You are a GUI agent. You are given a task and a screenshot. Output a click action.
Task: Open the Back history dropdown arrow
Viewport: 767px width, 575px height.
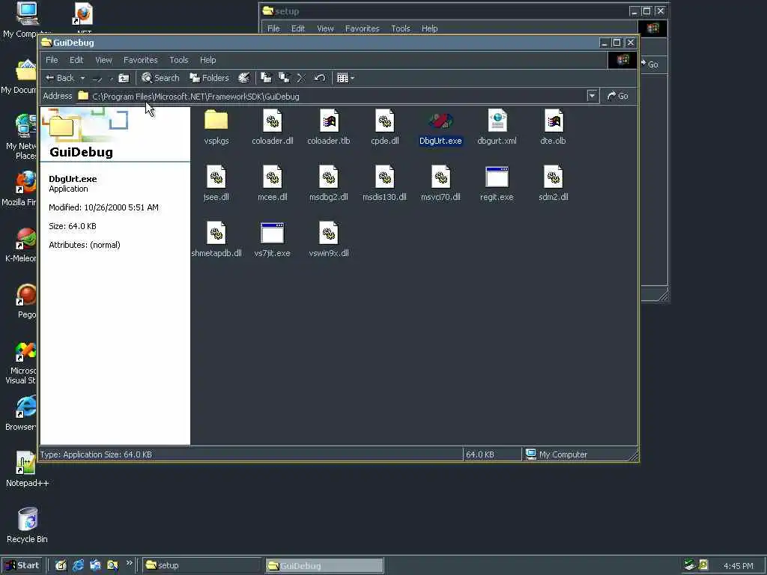[x=82, y=78]
